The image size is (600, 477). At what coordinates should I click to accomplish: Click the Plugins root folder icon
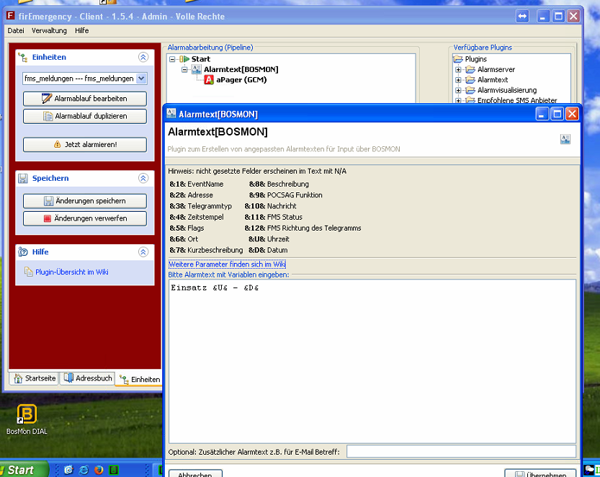click(x=458, y=59)
